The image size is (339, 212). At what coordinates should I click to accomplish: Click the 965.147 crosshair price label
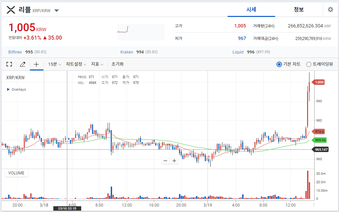(x=321, y=149)
